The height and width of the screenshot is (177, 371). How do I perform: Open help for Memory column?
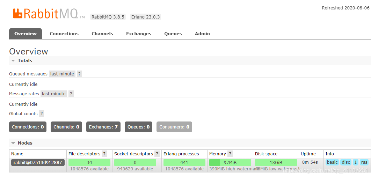tap(230, 154)
